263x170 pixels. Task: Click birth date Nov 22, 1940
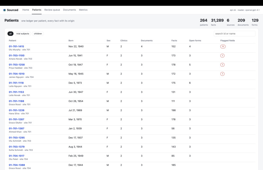coord(76,46)
